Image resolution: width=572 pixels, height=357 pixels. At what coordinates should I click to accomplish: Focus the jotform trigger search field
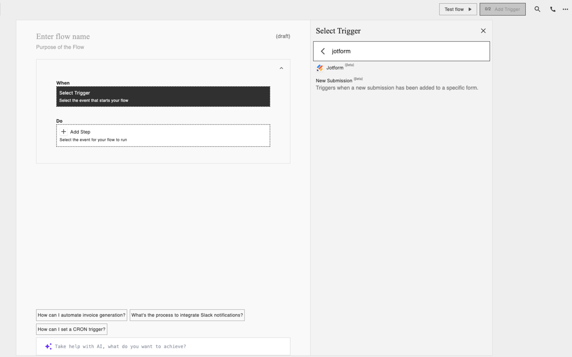[408, 51]
